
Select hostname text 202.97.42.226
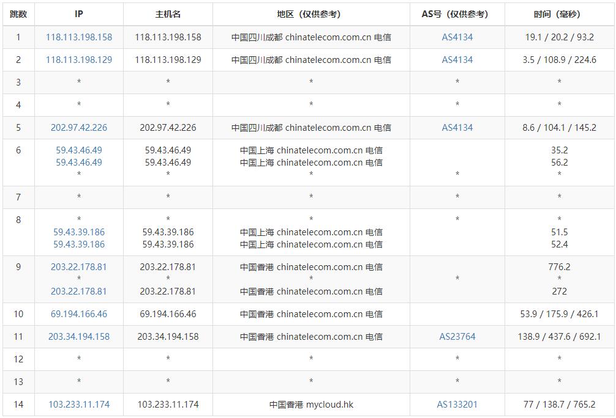coord(168,128)
